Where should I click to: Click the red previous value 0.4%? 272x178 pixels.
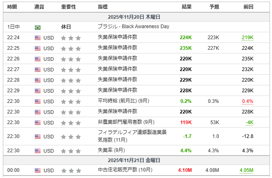tap(247, 101)
